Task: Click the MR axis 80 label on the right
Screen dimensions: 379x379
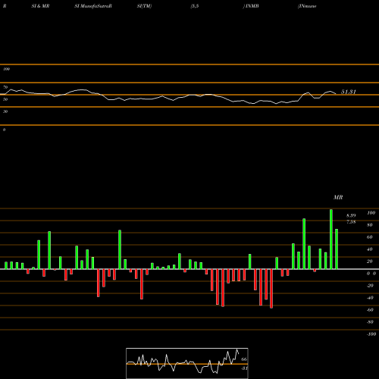Action: (370, 225)
